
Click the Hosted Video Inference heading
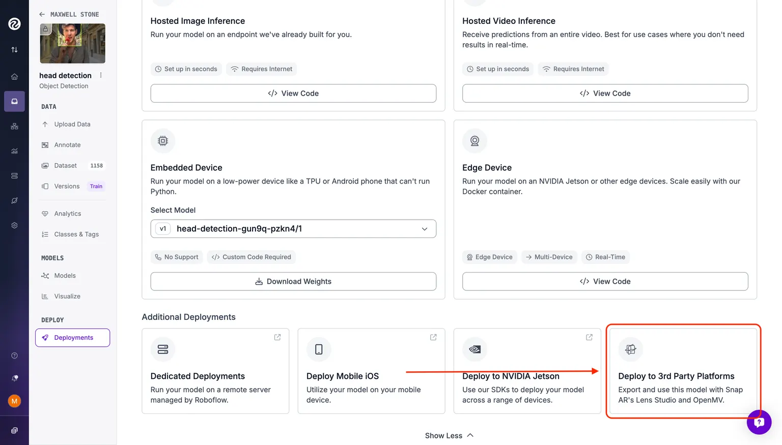tap(509, 21)
